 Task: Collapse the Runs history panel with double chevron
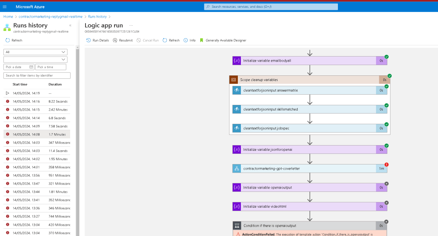(x=70, y=25)
